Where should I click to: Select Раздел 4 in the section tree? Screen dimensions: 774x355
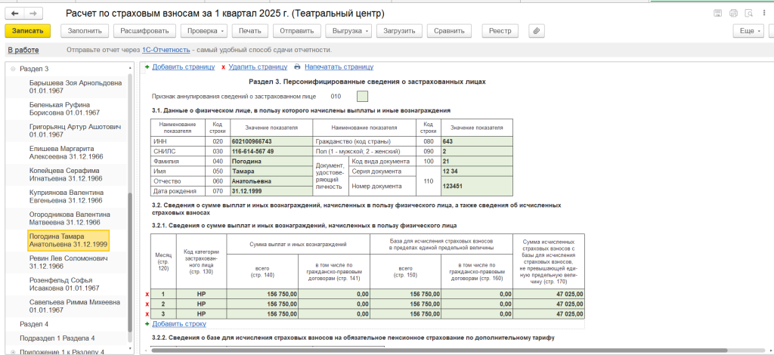pos(34,323)
